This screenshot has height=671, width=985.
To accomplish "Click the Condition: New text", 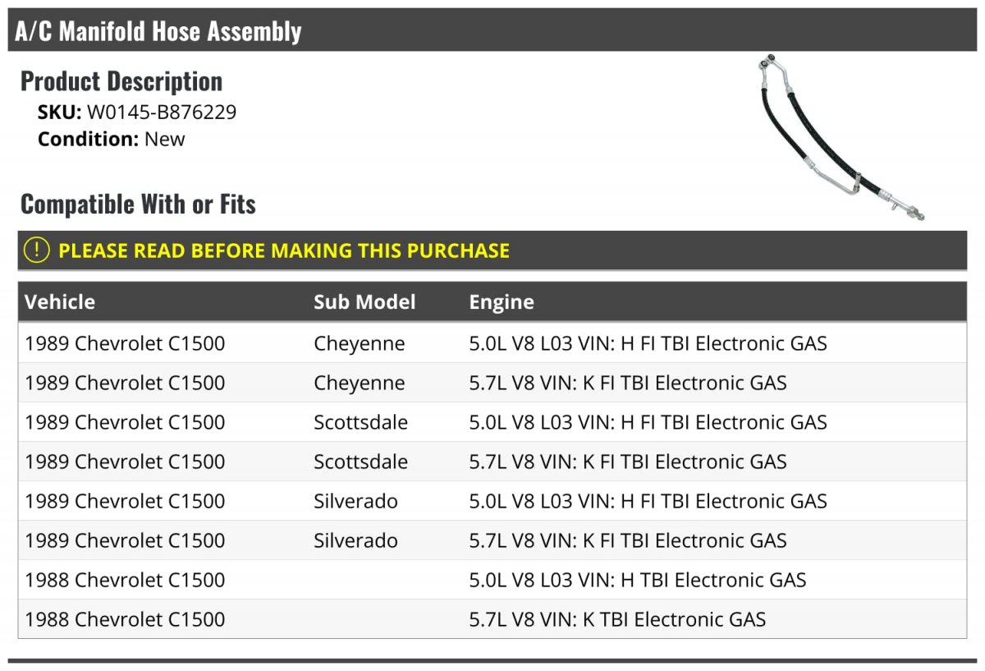I will pos(112,139).
